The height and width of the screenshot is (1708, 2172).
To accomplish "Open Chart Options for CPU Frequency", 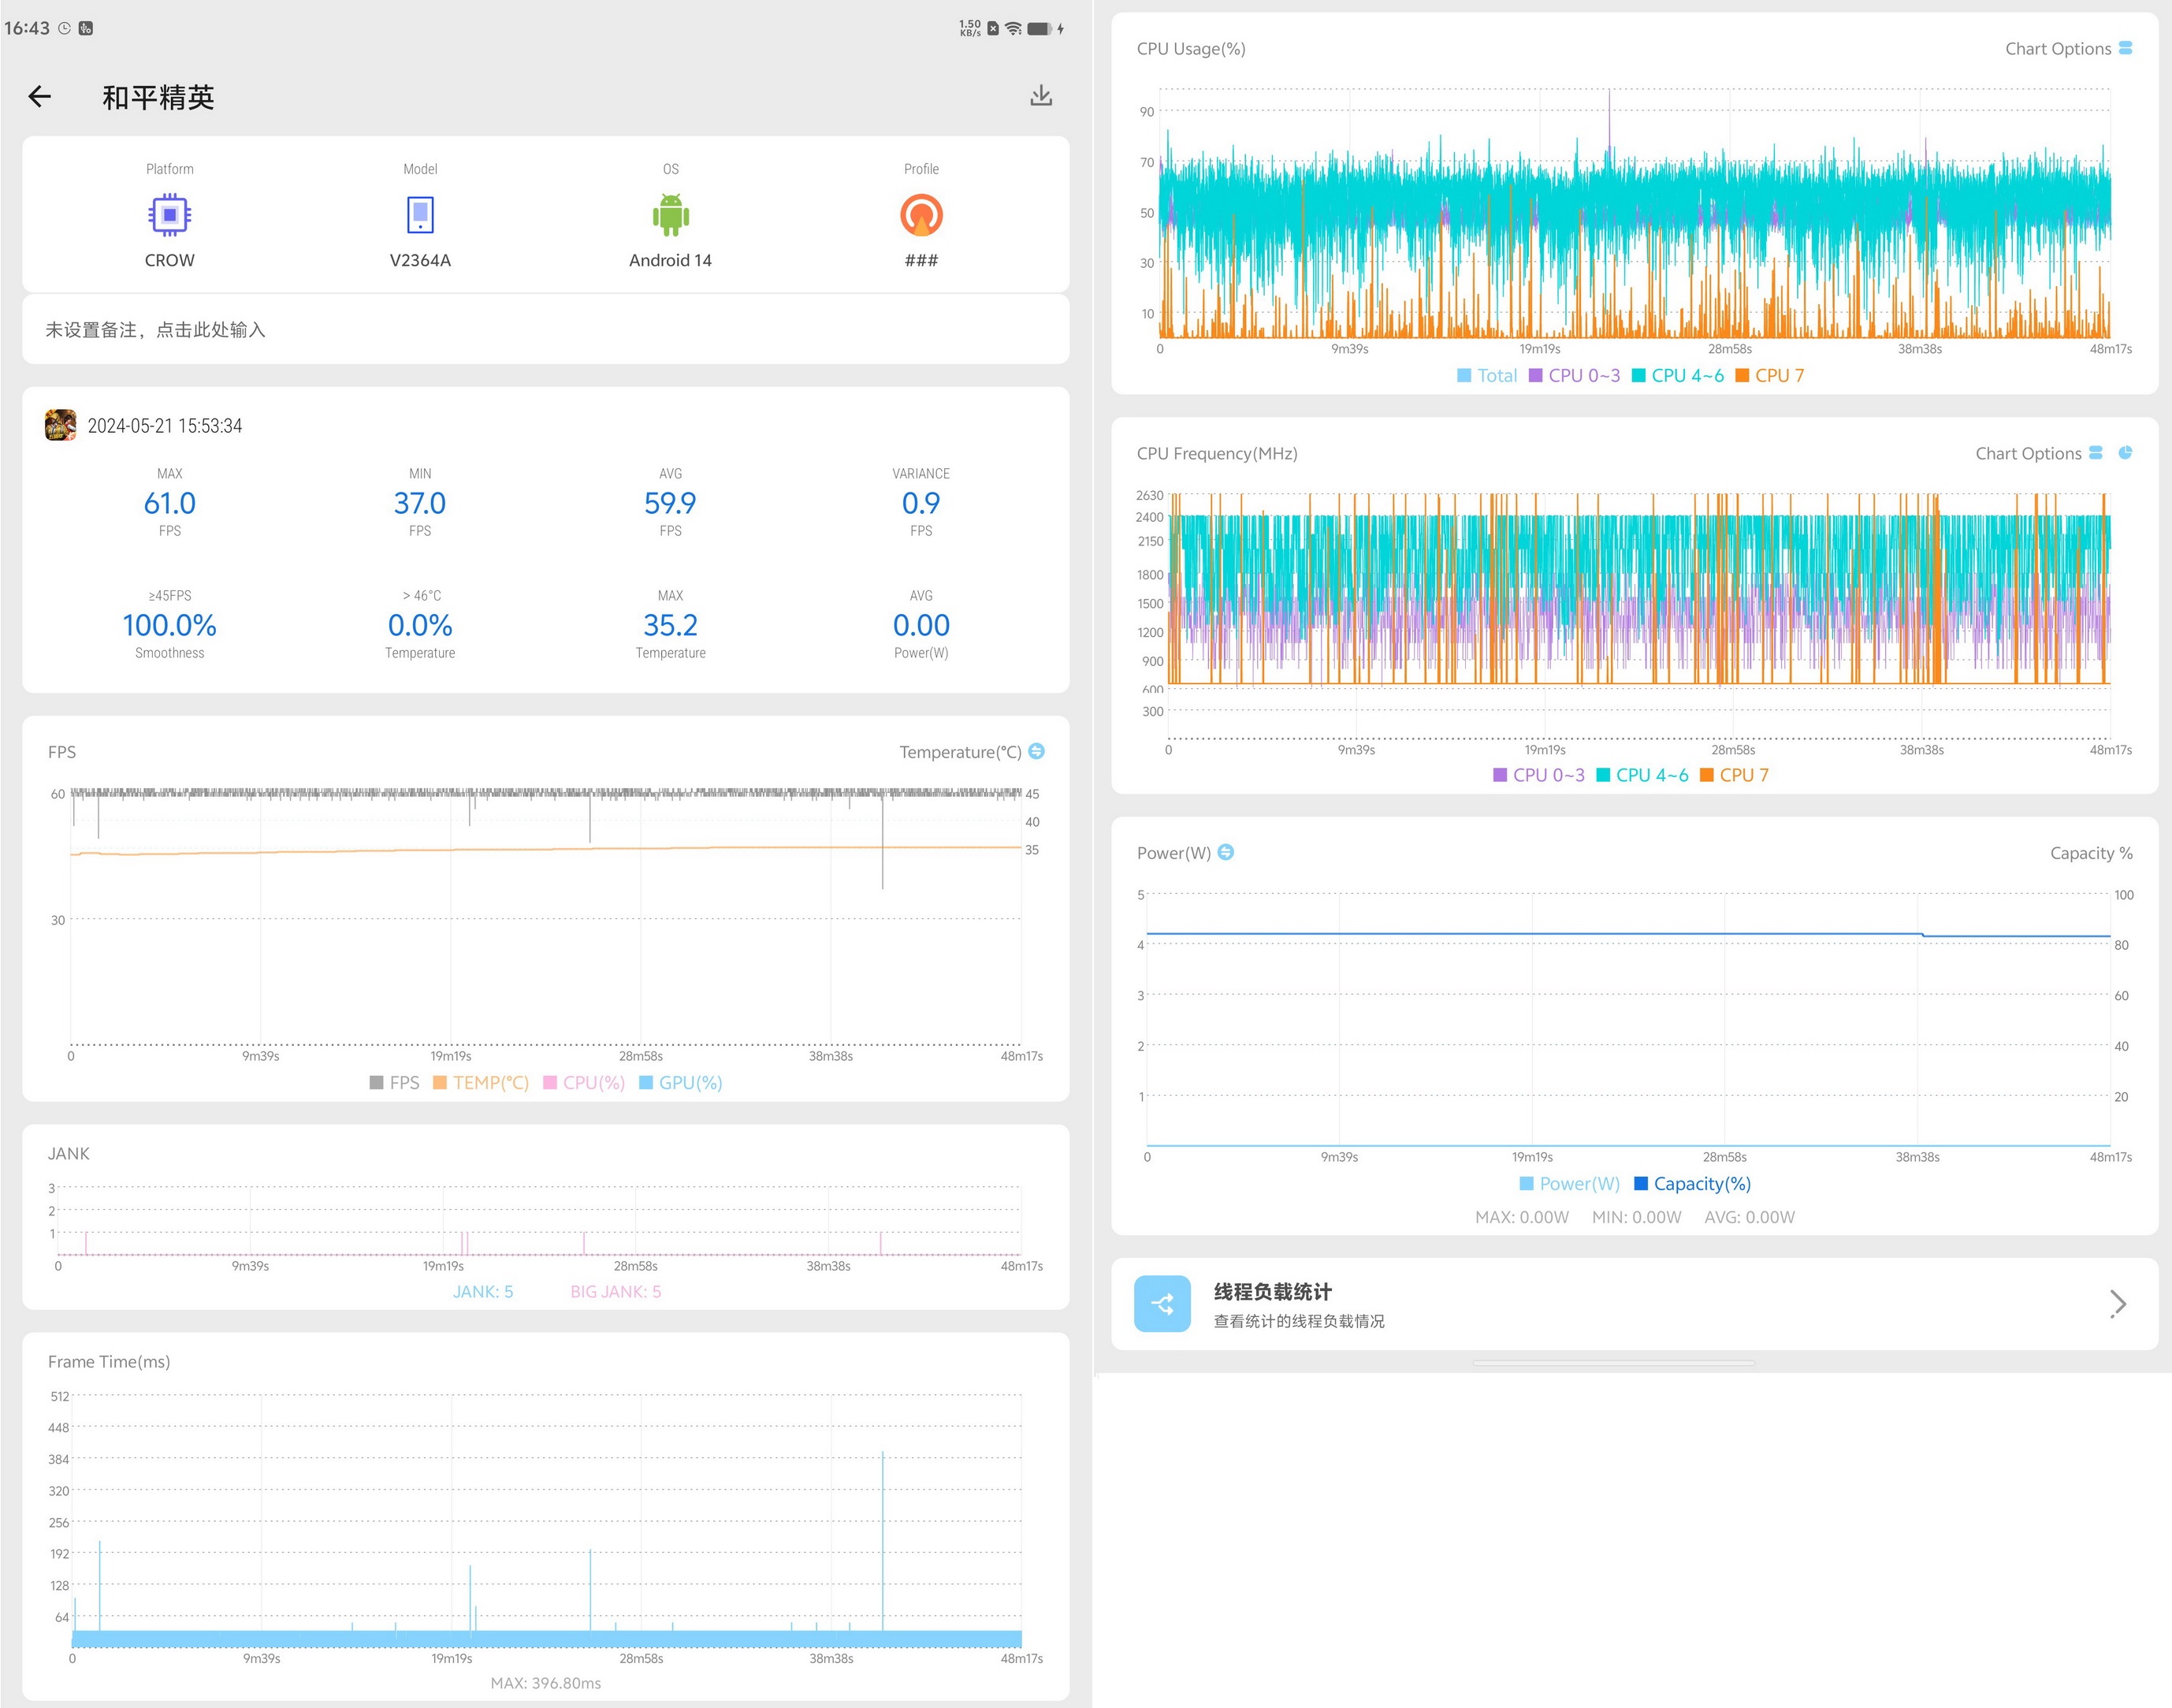I will click(2039, 453).
